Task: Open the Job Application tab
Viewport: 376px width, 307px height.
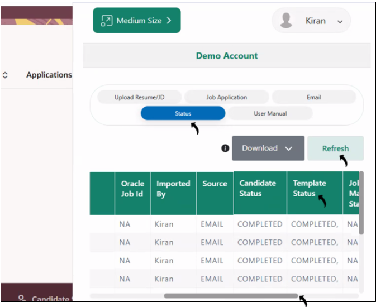Action: 226,97
